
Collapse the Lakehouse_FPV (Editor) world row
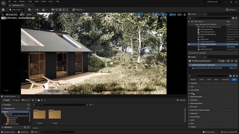click(x=195, y=24)
